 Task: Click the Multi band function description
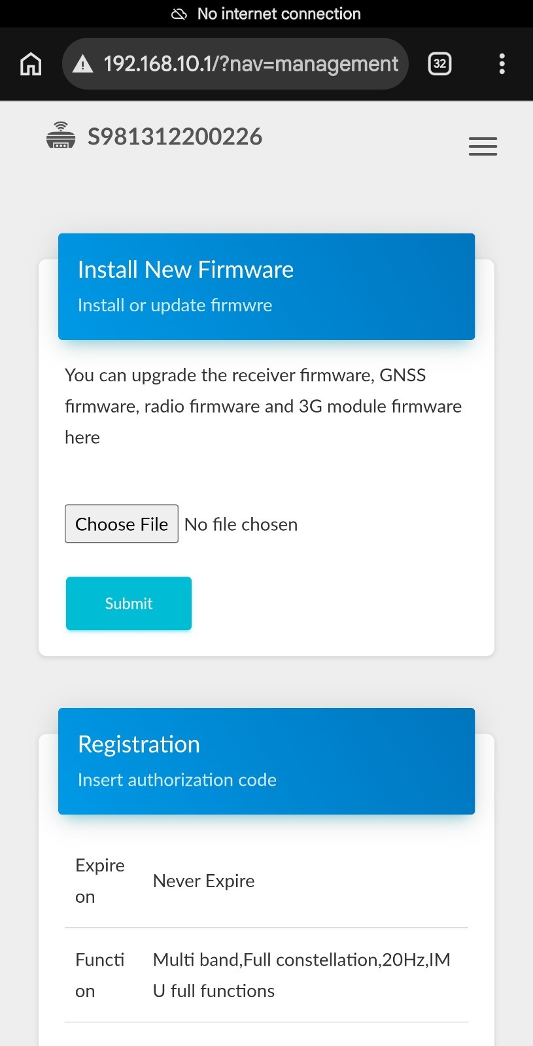301,975
